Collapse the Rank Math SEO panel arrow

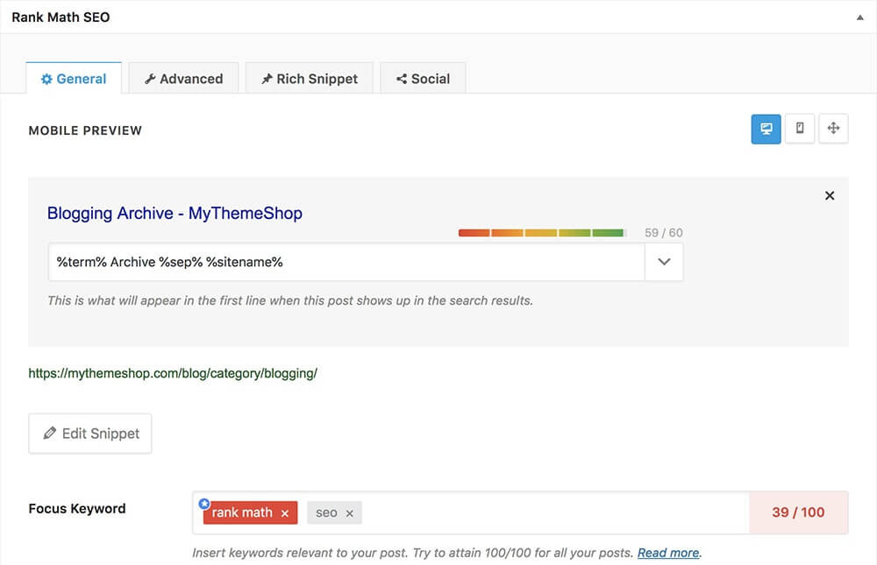859,18
